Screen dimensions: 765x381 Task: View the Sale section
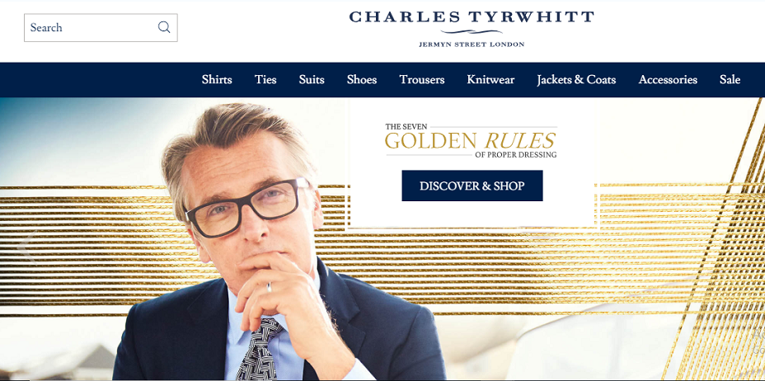tap(730, 79)
